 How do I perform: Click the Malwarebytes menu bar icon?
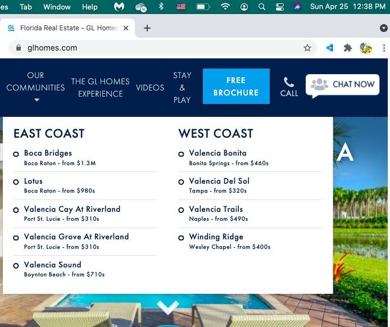tap(119, 7)
